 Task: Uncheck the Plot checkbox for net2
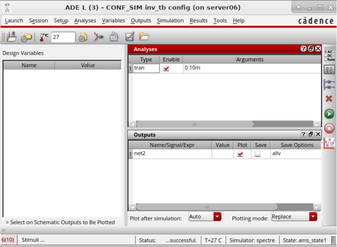click(240, 154)
